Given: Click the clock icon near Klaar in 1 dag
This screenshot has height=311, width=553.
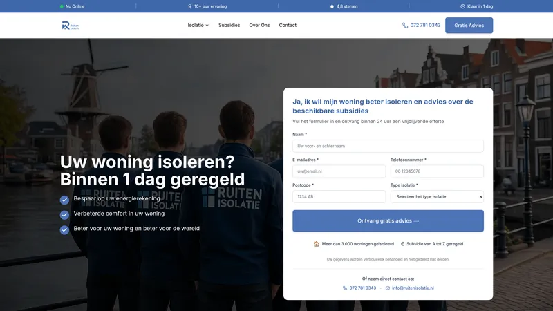Looking at the screenshot, I should tap(462, 6).
